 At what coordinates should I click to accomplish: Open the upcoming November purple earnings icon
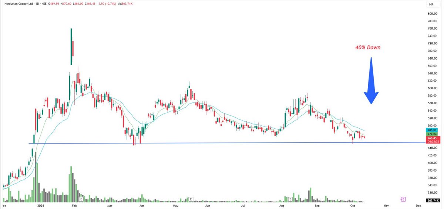point(403,199)
